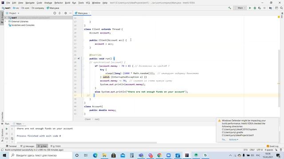The height and width of the screenshot is (159, 284).
Task: Switch to the Main.java editor tab
Action: pos(82,13)
